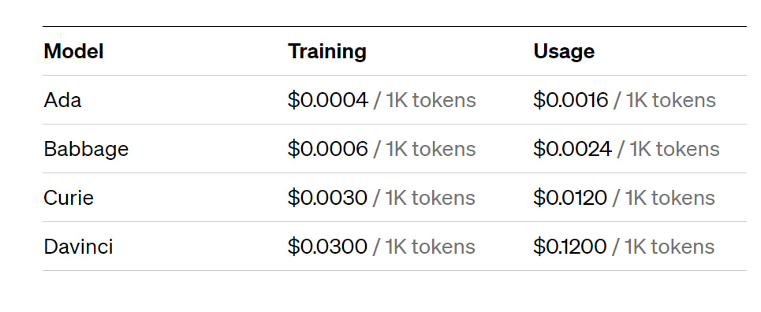Click '1K tokens' in Babbage usage cell

(x=674, y=149)
